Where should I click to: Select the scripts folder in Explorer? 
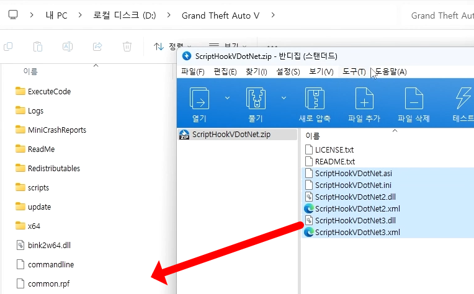coord(38,187)
